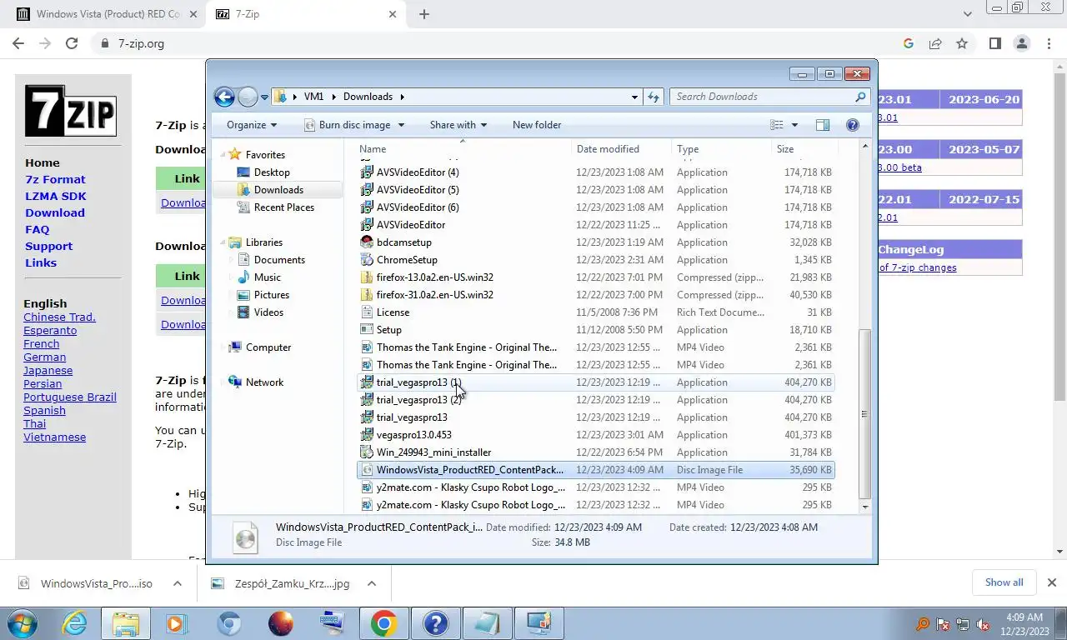Collapse the Libraries tree node
Viewport: 1067px width, 640px height.
[x=224, y=242]
